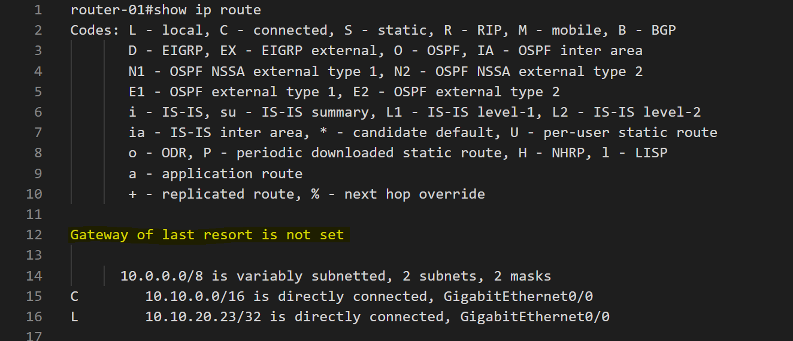This screenshot has width=793, height=341.
Task: Click line number 12 in the gutter
Action: [x=35, y=235]
